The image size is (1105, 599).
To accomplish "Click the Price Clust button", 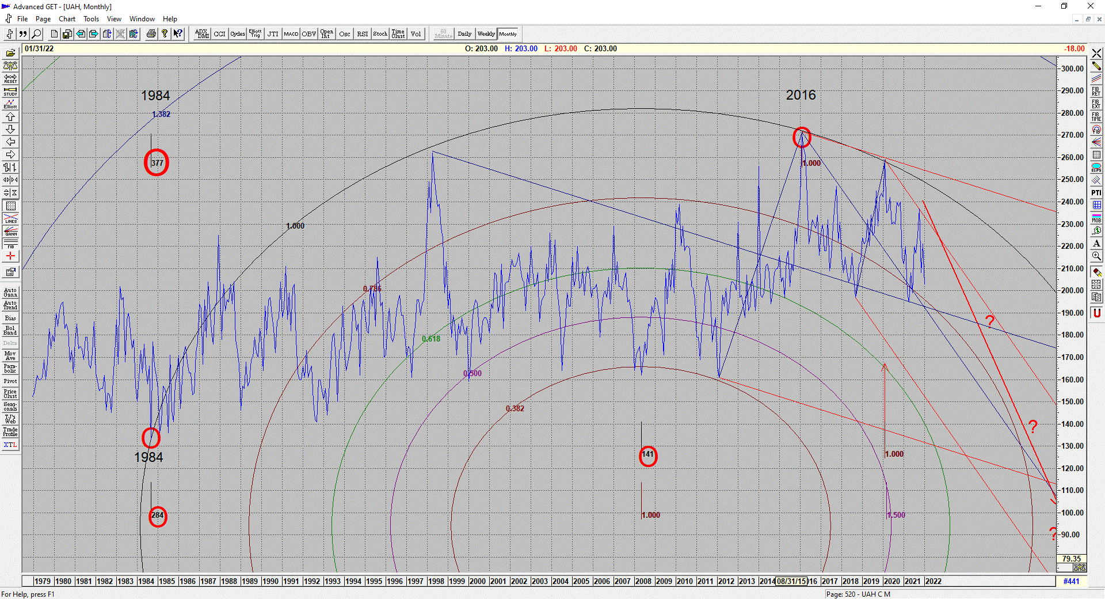I will tap(10, 394).
